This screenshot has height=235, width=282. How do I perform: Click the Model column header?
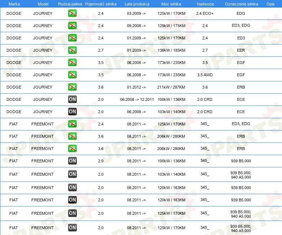(43, 4)
